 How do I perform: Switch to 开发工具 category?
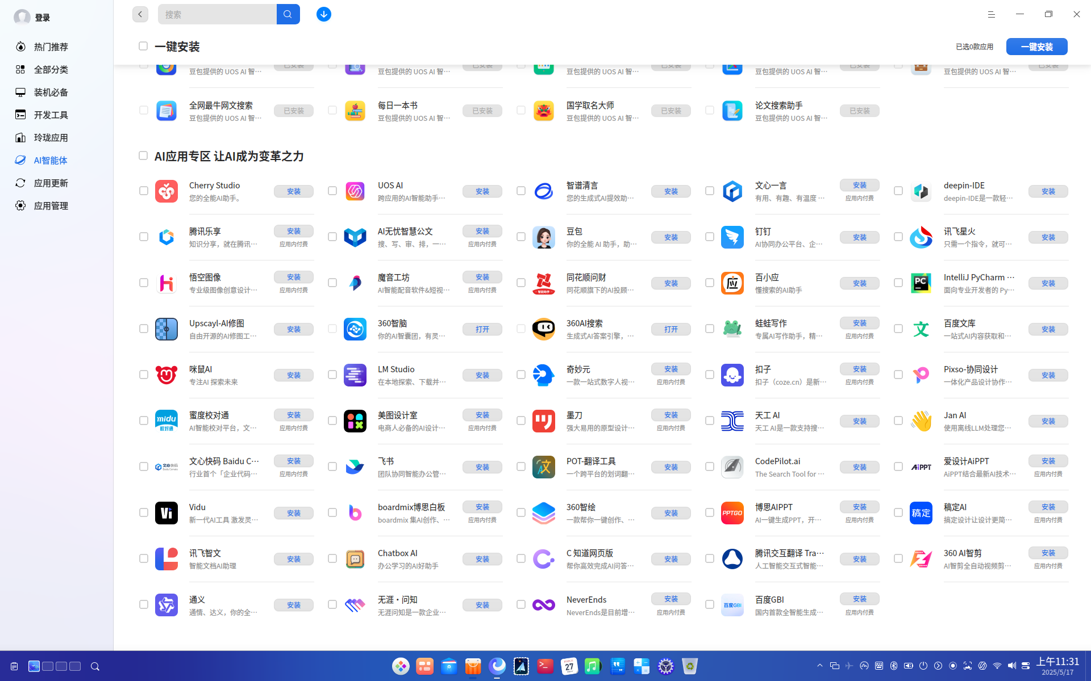tap(51, 115)
